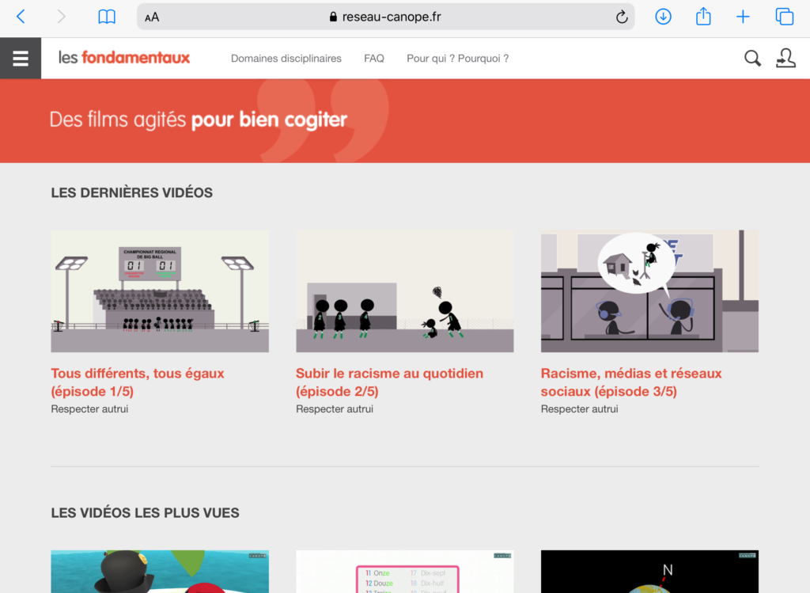Reload the page with refresh icon
810x593 pixels.
(x=622, y=17)
